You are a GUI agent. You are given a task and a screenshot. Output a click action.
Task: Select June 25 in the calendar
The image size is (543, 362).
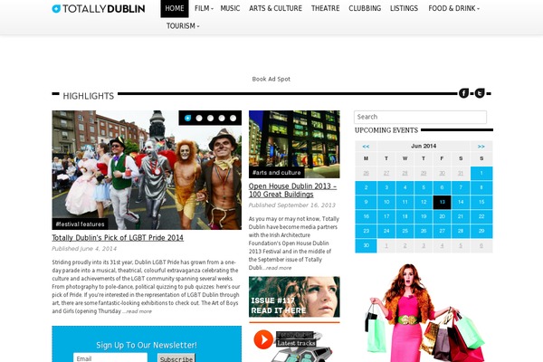[405, 231]
